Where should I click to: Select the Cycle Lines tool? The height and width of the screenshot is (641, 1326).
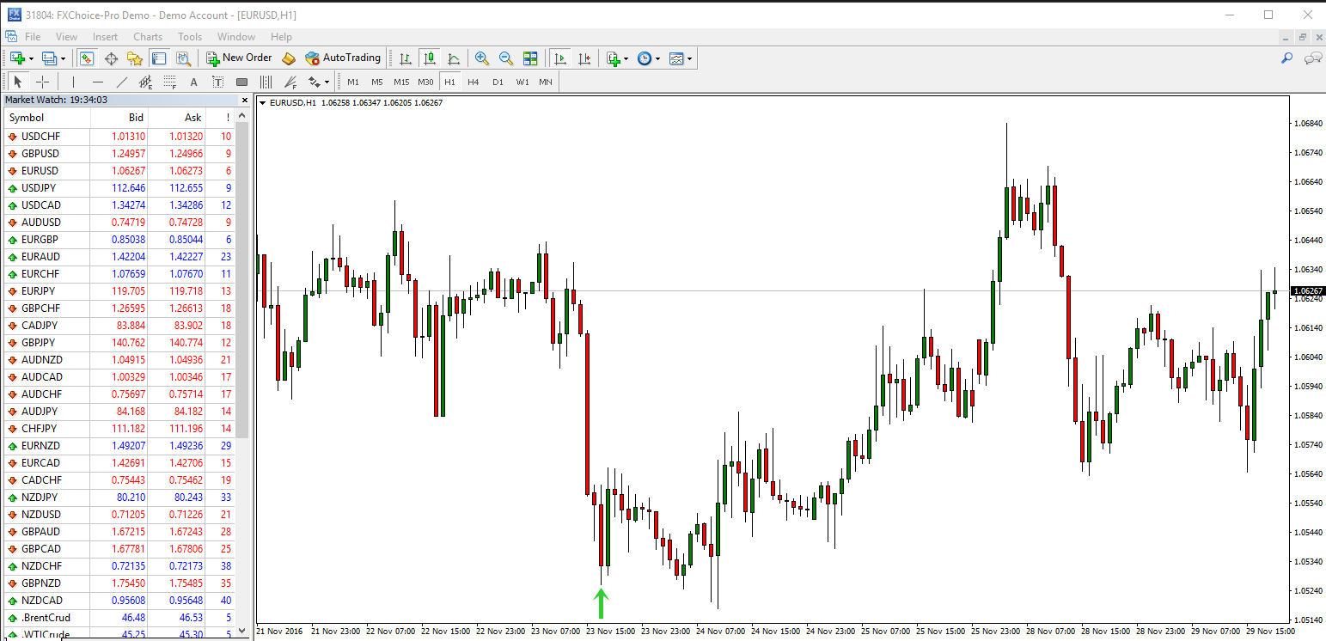(x=266, y=82)
